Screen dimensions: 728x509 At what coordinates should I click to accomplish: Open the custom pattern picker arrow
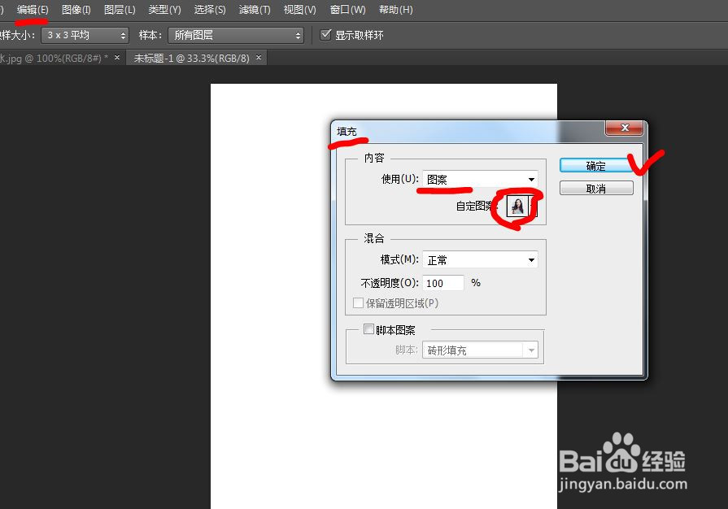point(534,206)
